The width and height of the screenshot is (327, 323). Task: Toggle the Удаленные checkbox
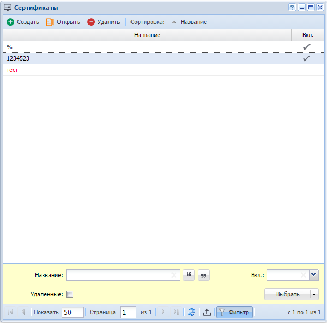(x=69, y=294)
